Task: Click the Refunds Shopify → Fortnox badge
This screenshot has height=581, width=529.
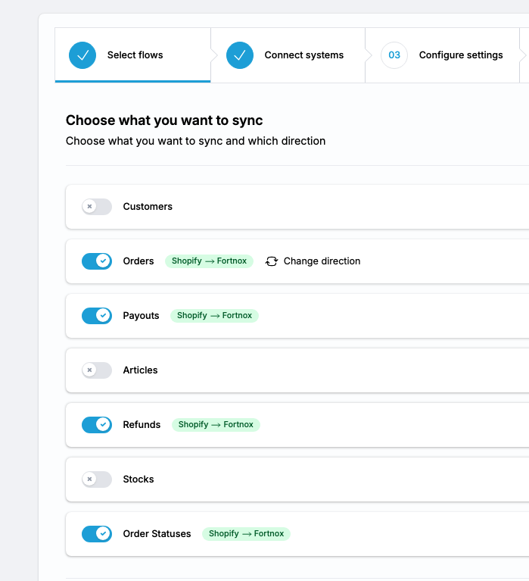Action: click(x=216, y=425)
